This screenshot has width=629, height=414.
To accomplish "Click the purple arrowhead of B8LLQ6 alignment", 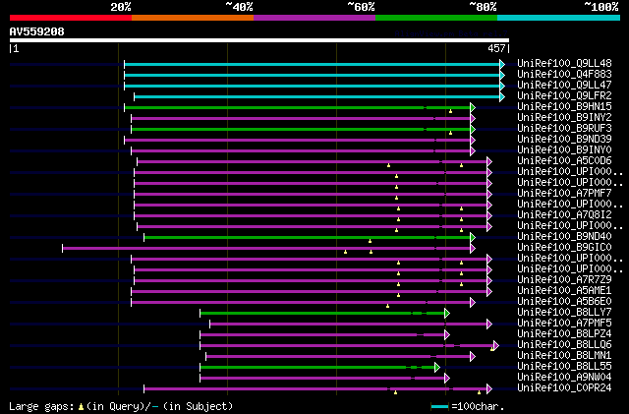I will 496,345.
